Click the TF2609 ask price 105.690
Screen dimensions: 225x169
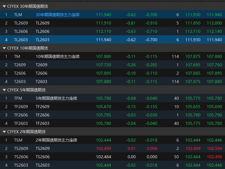click(215, 107)
